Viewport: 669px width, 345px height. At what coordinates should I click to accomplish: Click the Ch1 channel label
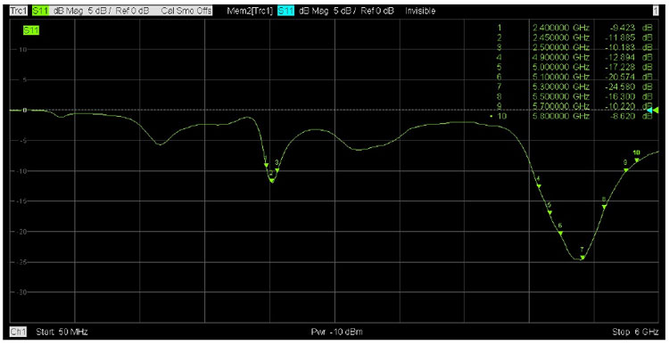coord(19,332)
